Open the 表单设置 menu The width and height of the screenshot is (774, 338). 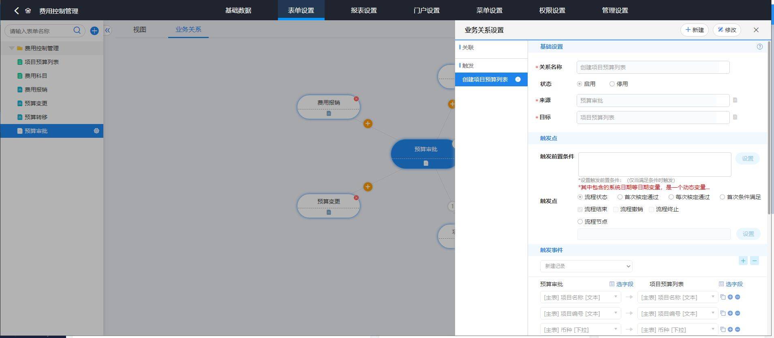pos(301,11)
